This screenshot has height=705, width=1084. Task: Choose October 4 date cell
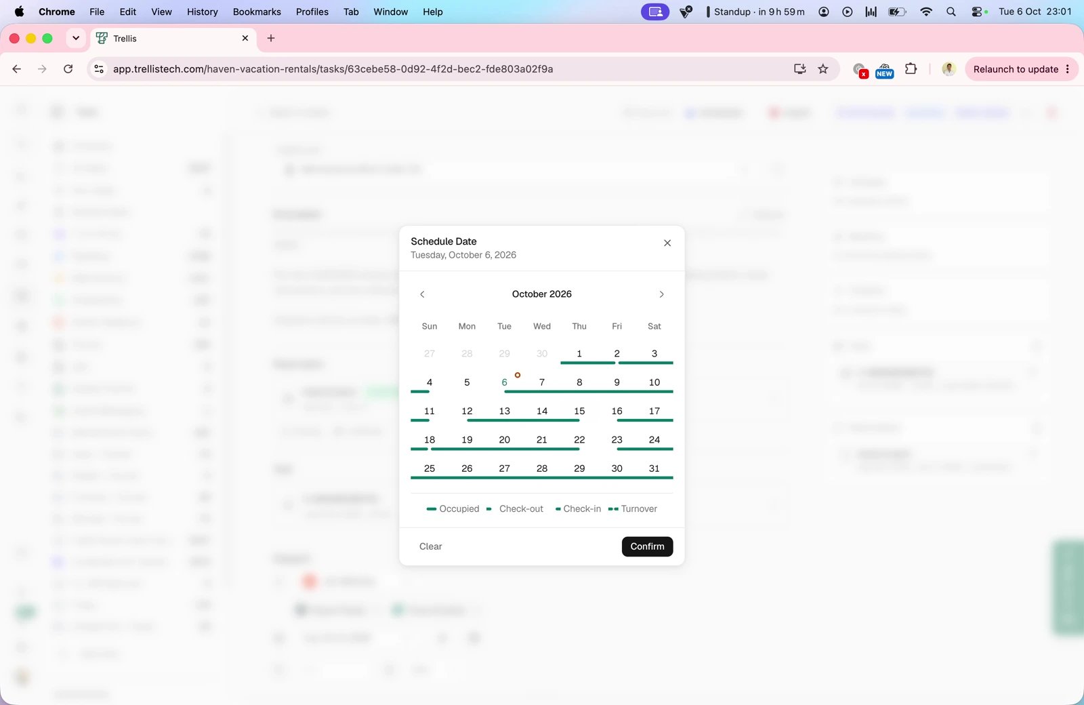(430, 382)
